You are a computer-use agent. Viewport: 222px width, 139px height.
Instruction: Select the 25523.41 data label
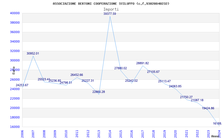pyautogui.click(x=44, y=79)
